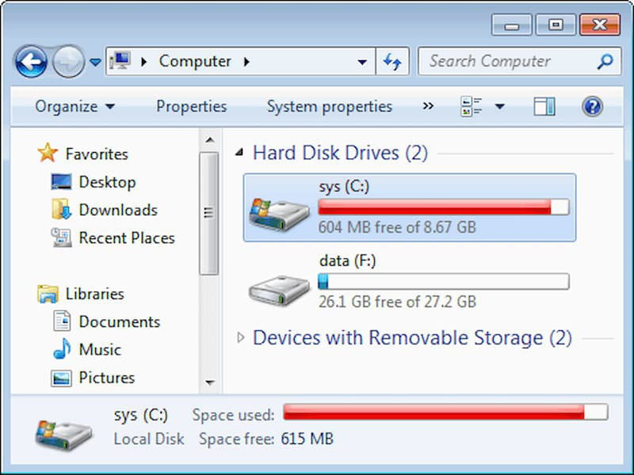The width and height of the screenshot is (634, 475).
Task: Toggle the preview pane icon
Action: coord(544,107)
